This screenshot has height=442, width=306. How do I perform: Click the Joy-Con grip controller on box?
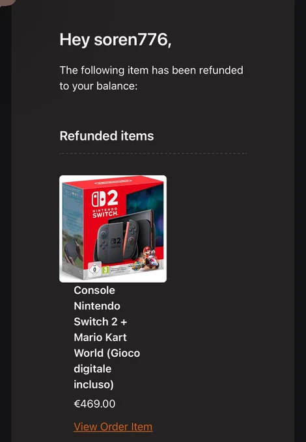(x=117, y=240)
